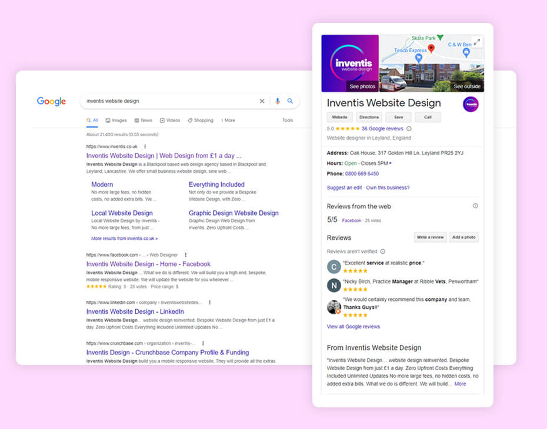Click the Write a review button

point(430,237)
